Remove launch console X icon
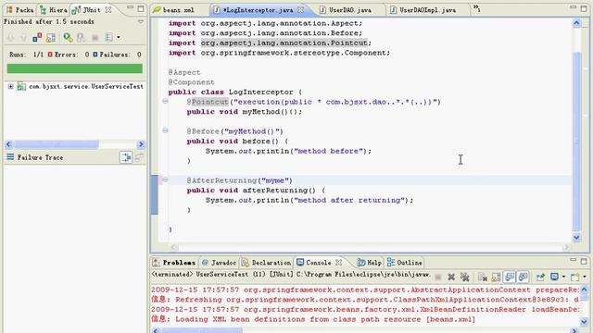The height and width of the screenshot is (333, 593). point(451,277)
